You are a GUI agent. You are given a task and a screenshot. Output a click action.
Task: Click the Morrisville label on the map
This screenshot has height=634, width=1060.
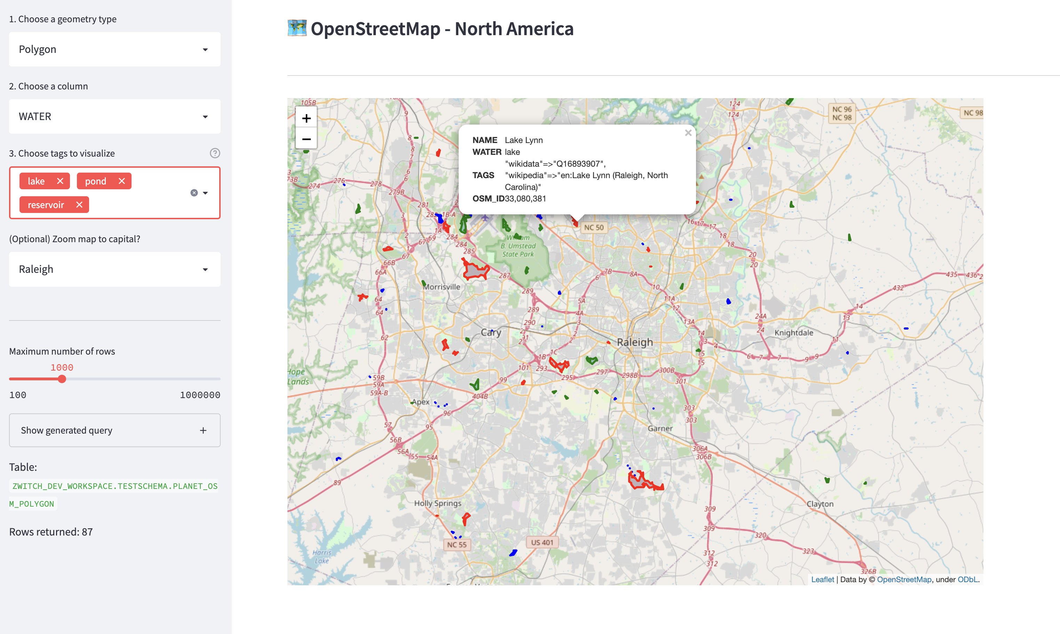pyautogui.click(x=442, y=287)
